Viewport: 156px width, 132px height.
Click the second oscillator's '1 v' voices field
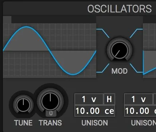tap(139, 99)
